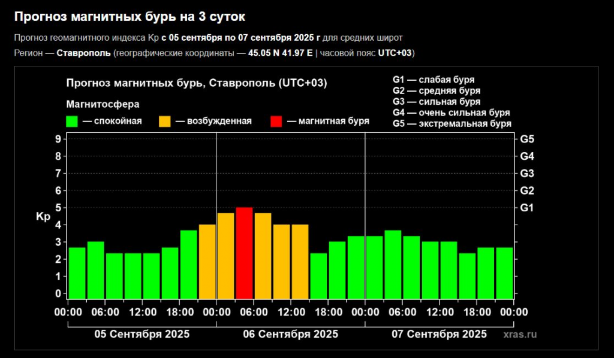
Task: Click the 'UTC+03' time zone text in subtitle
Action: (395, 53)
